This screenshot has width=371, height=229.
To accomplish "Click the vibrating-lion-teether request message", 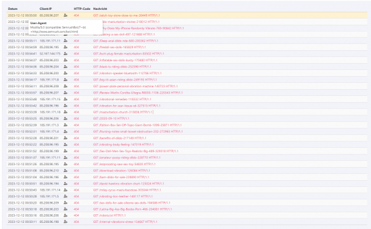I will pos(123,196).
